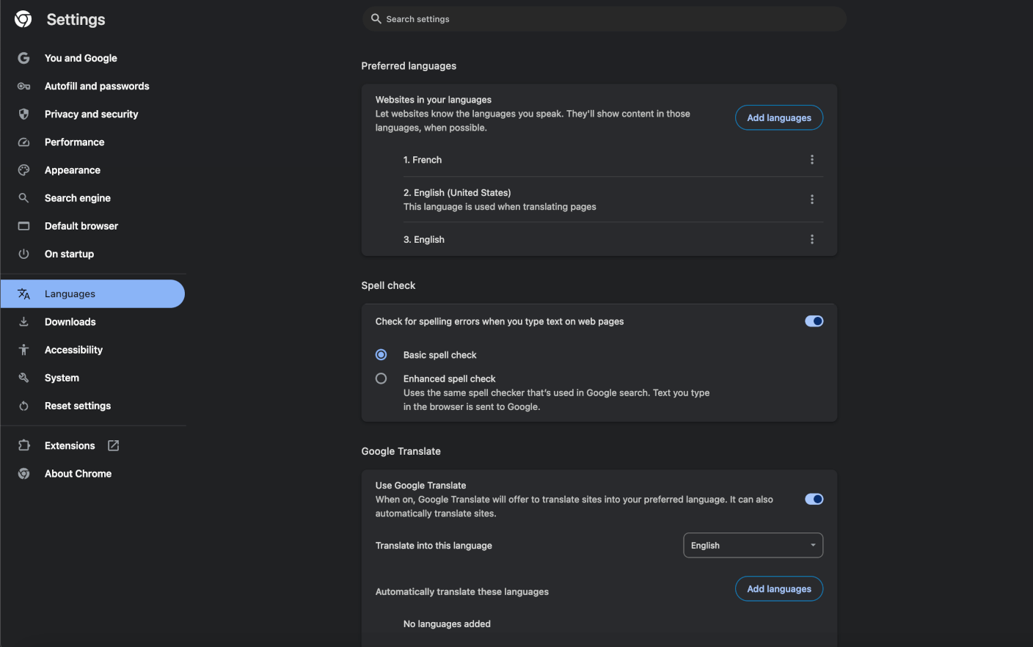
Task: Open You and Google settings
Action: click(x=81, y=58)
